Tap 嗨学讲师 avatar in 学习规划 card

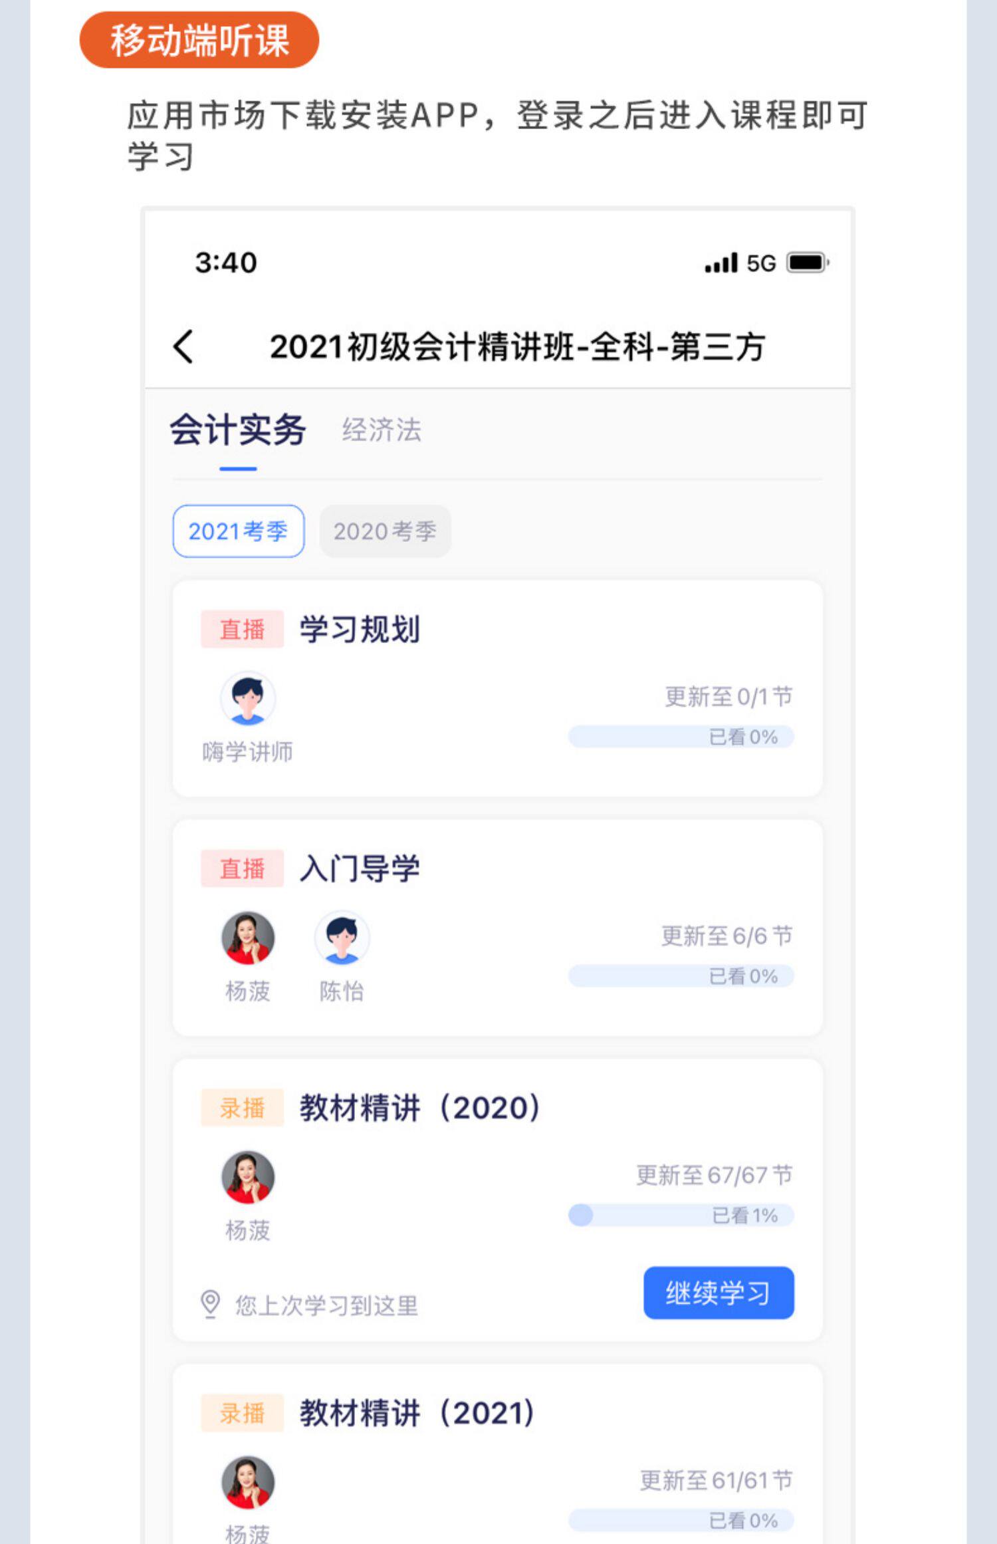click(248, 698)
